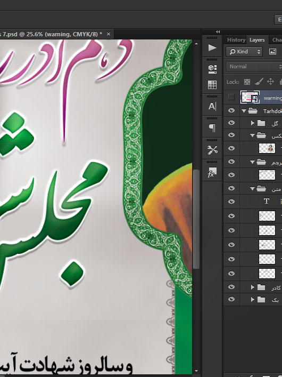The width and height of the screenshot is (282, 377).
Task: Hide the T type layer
Action: tap(231, 202)
